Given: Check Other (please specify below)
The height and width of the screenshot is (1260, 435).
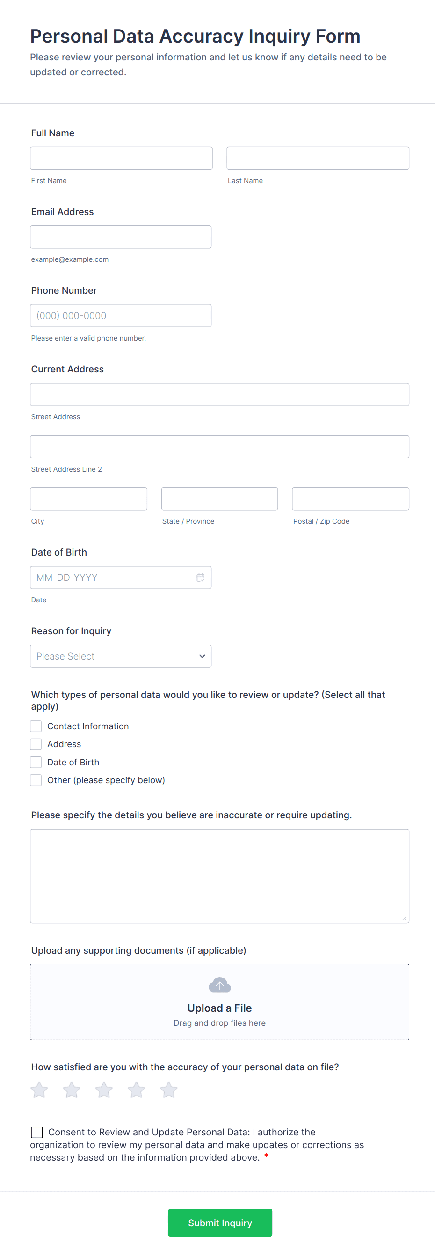Looking at the screenshot, I should pos(35,780).
